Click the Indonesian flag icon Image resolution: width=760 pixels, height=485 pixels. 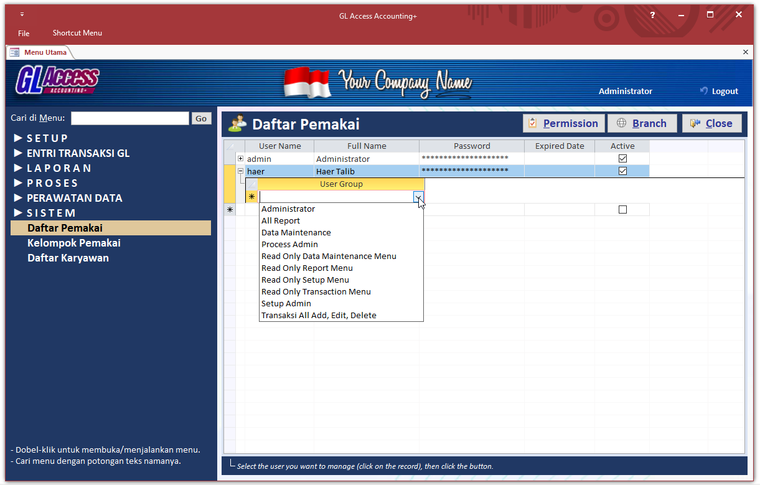pyautogui.click(x=307, y=83)
